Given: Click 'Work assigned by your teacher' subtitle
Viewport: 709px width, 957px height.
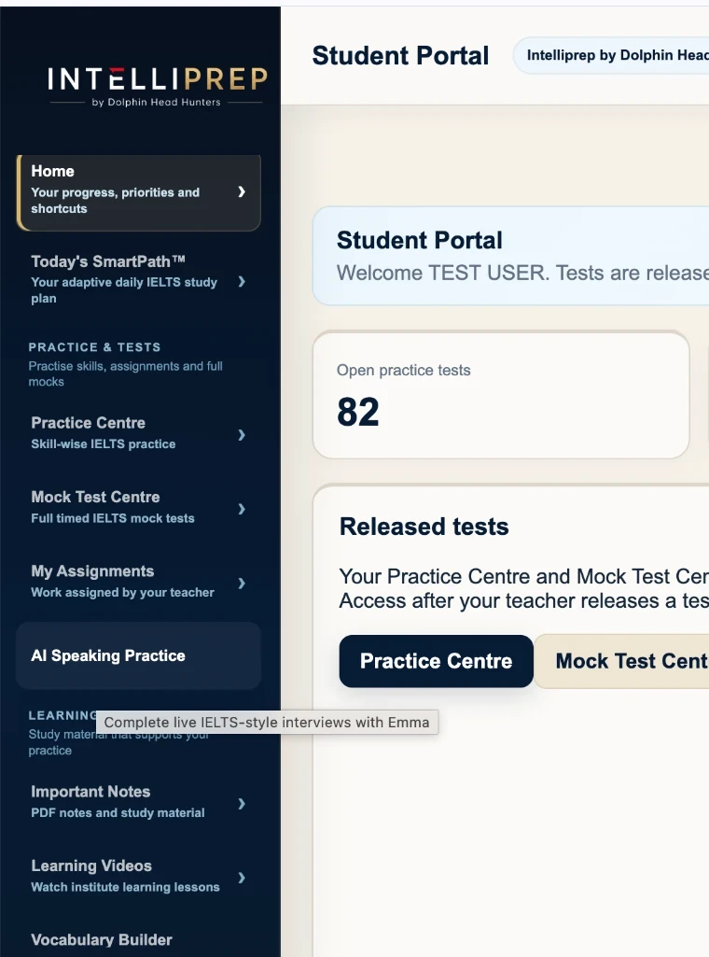Looking at the screenshot, I should pyautogui.click(x=122, y=592).
